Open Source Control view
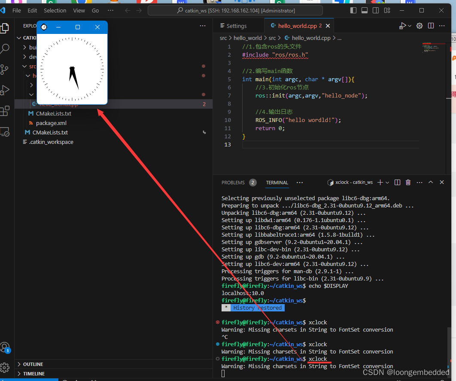The height and width of the screenshot is (381, 456). [x=4, y=70]
